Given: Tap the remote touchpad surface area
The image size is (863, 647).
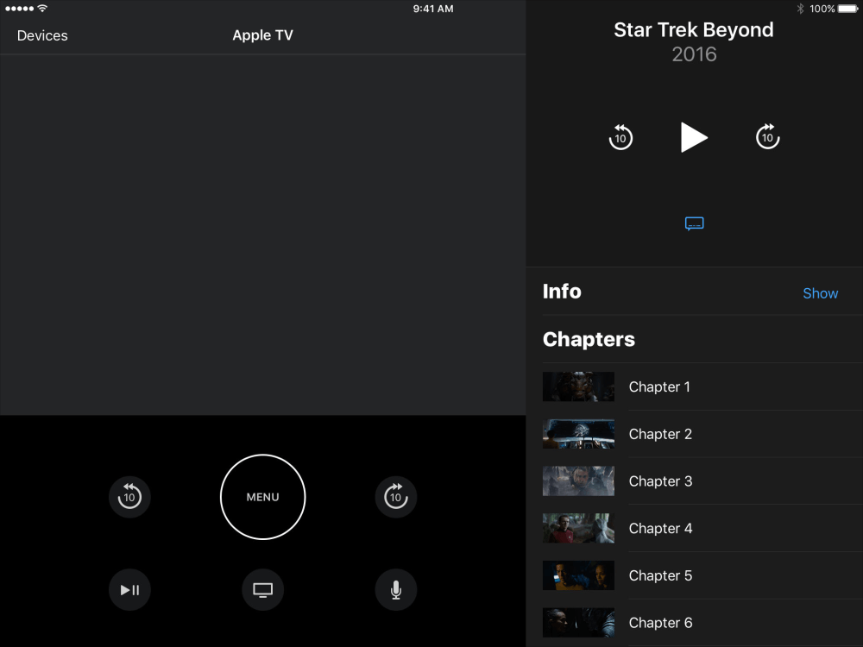Looking at the screenshot, I should point(262,235).
